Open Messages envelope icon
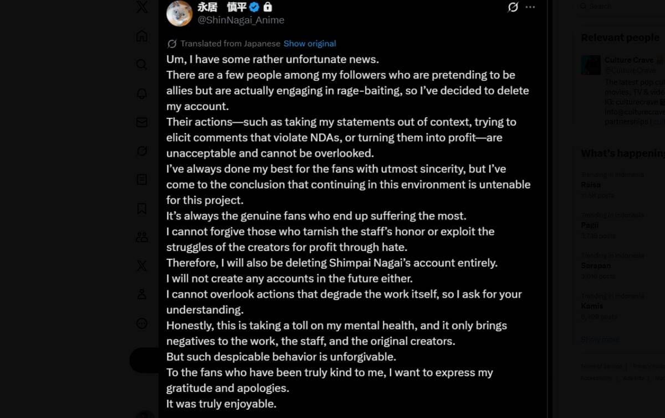Screen dimensions: 665x418 coord(142,122)
